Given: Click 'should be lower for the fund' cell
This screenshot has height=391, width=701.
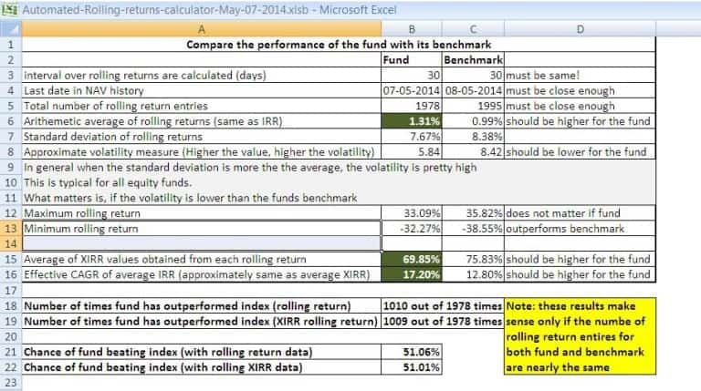Looking at the screenshot, I should point(580,152).
